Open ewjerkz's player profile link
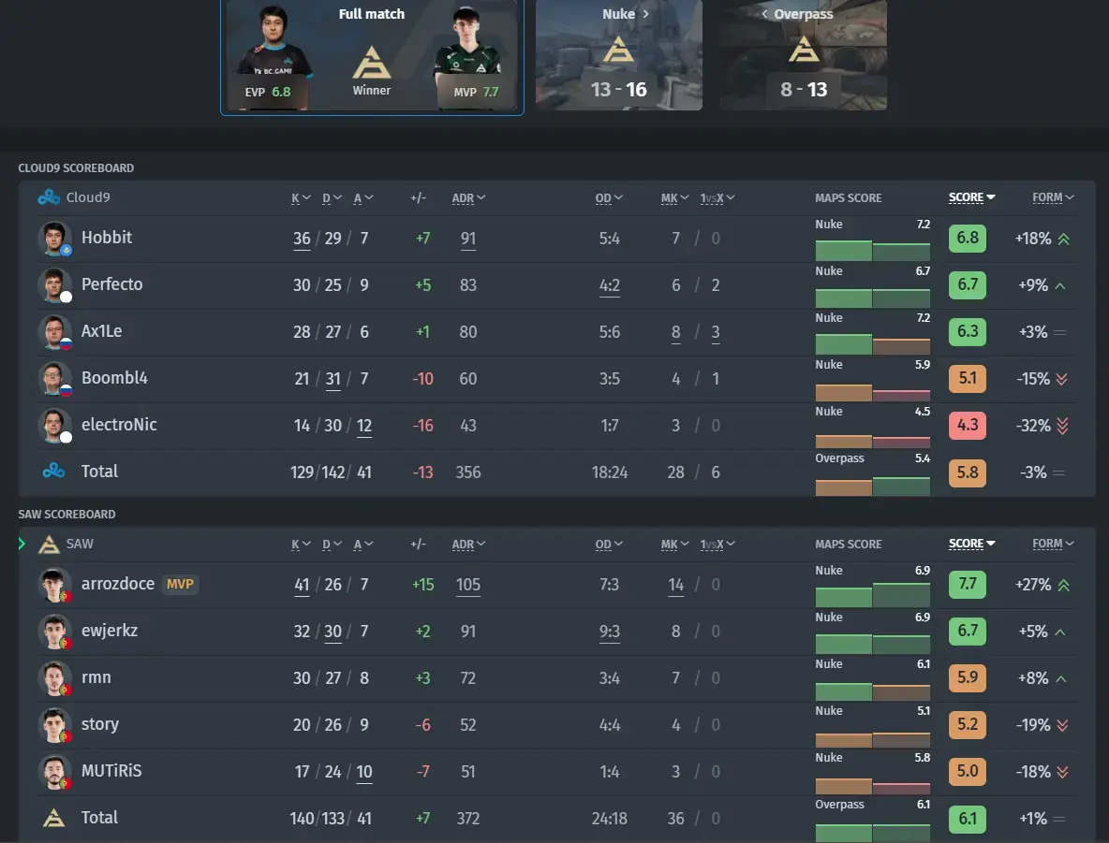 [x=110, y=631]
